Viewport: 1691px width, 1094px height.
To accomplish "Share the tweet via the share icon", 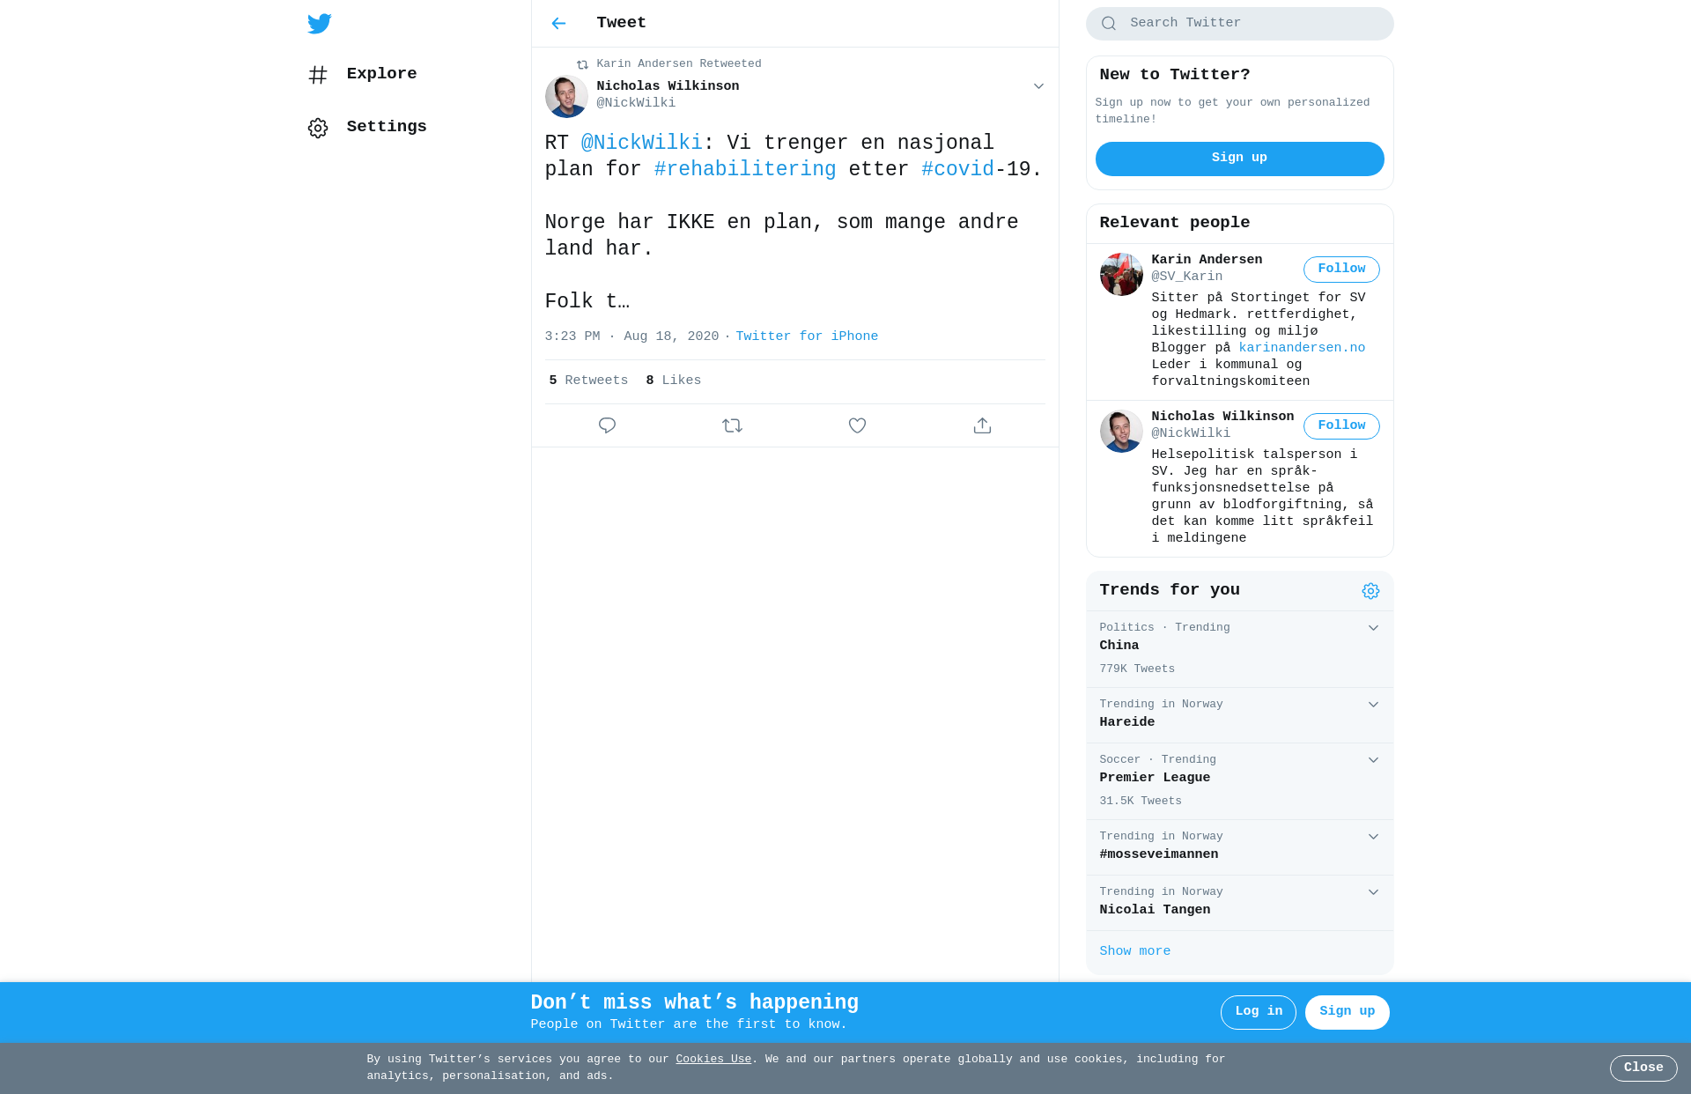I will point(982,425).
